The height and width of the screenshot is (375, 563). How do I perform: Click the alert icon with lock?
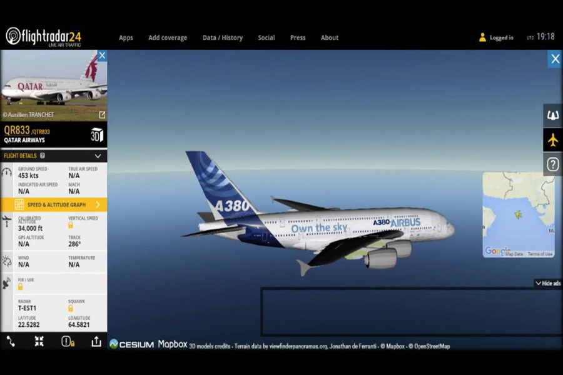point(68,341)
